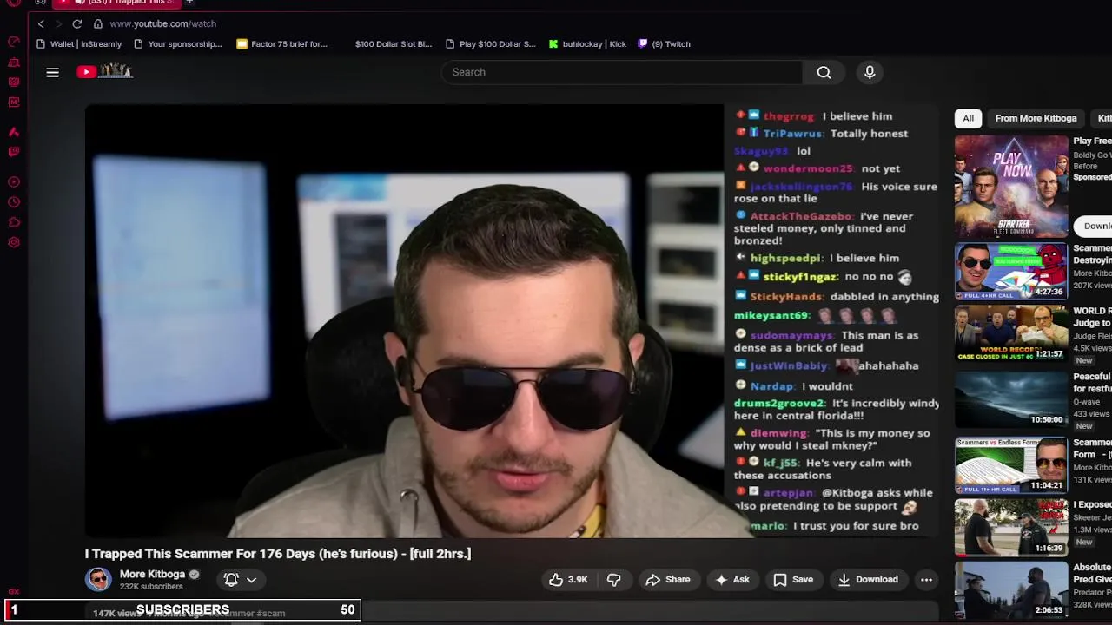Go to YouTube home via logo
Viewport: 1112px width, 625px height.
(104, 71)
